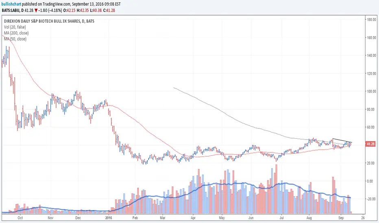Click the low price L:40.38

point(96,11)
